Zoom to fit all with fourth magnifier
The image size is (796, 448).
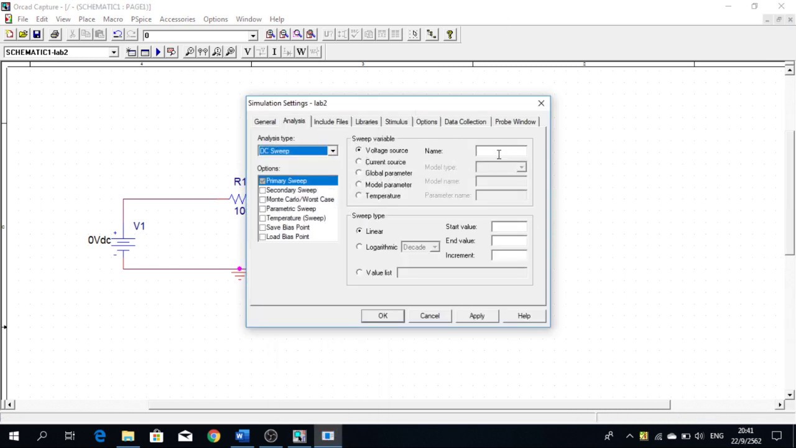click(x=312, y=35)
